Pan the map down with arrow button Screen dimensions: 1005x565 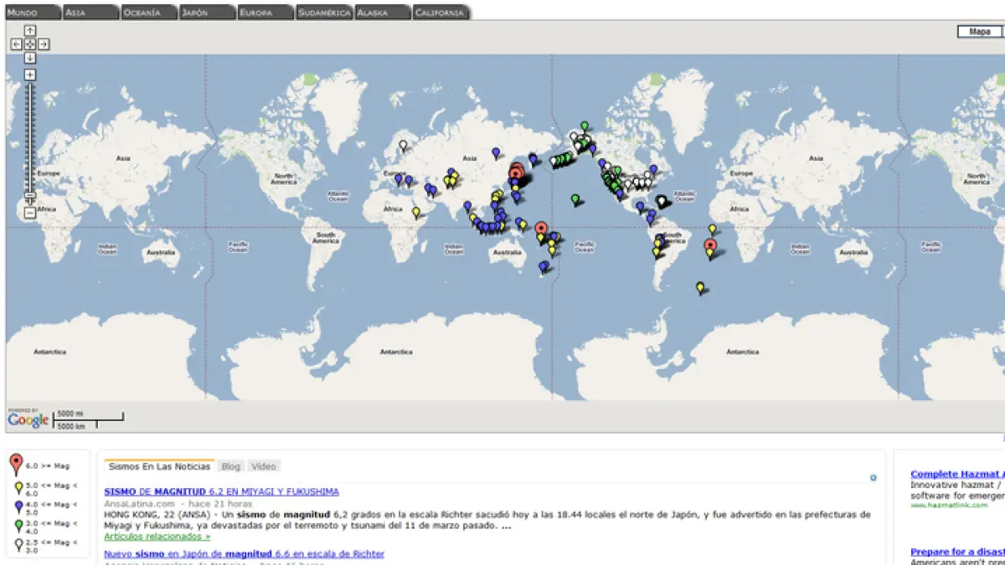30,58
